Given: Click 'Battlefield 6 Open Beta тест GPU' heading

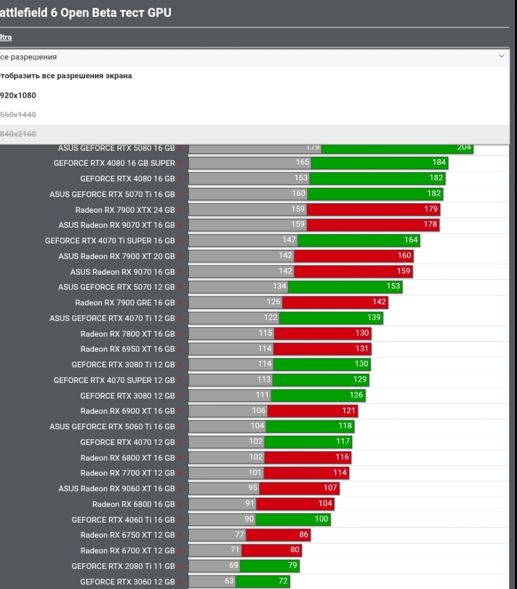Looking at the screenshot, I should point(86,13).
